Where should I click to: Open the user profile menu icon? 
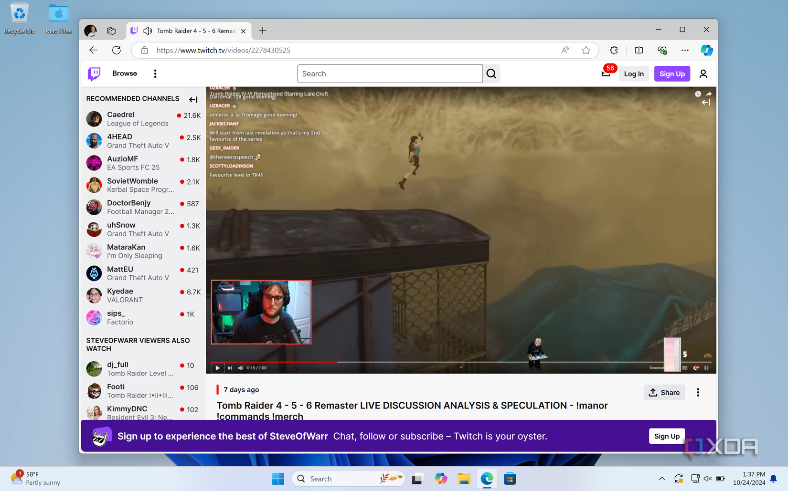703,73
